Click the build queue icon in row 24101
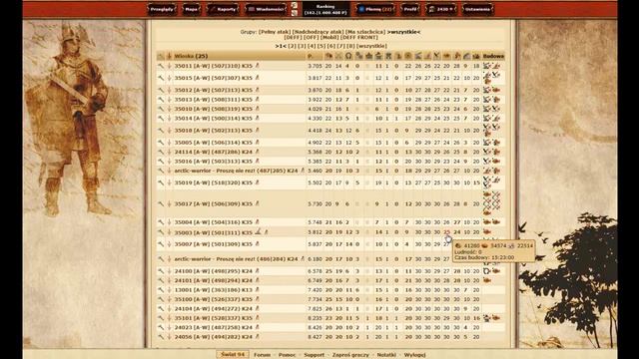The image size is (639, 359). click(x=486, y=280)
